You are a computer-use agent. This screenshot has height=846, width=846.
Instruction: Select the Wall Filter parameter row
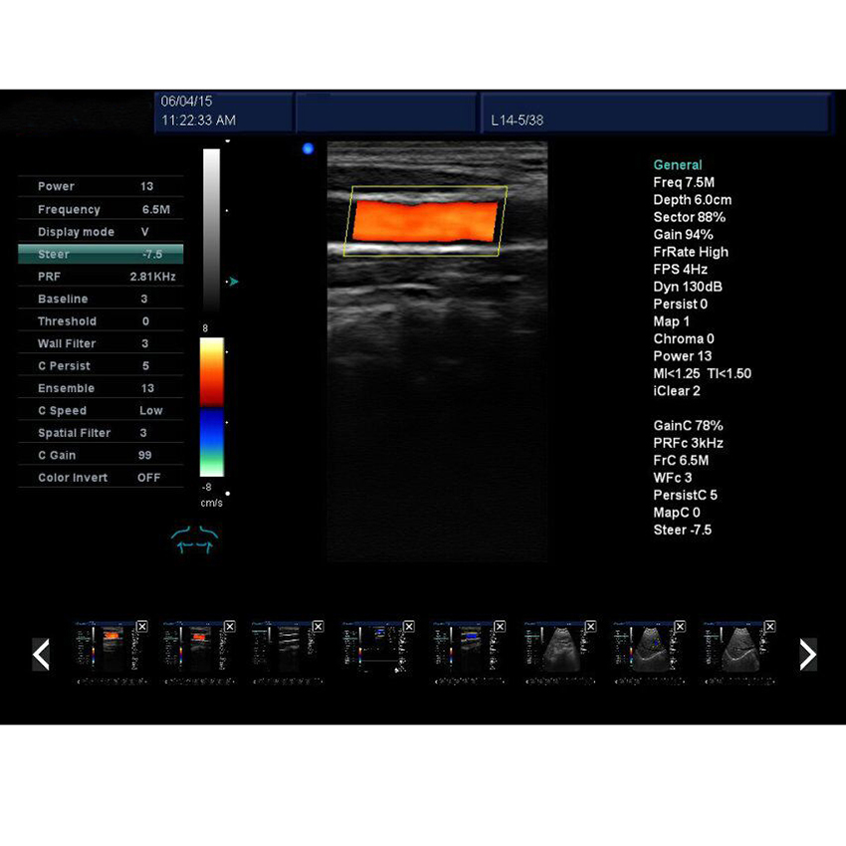click(101, 343)
